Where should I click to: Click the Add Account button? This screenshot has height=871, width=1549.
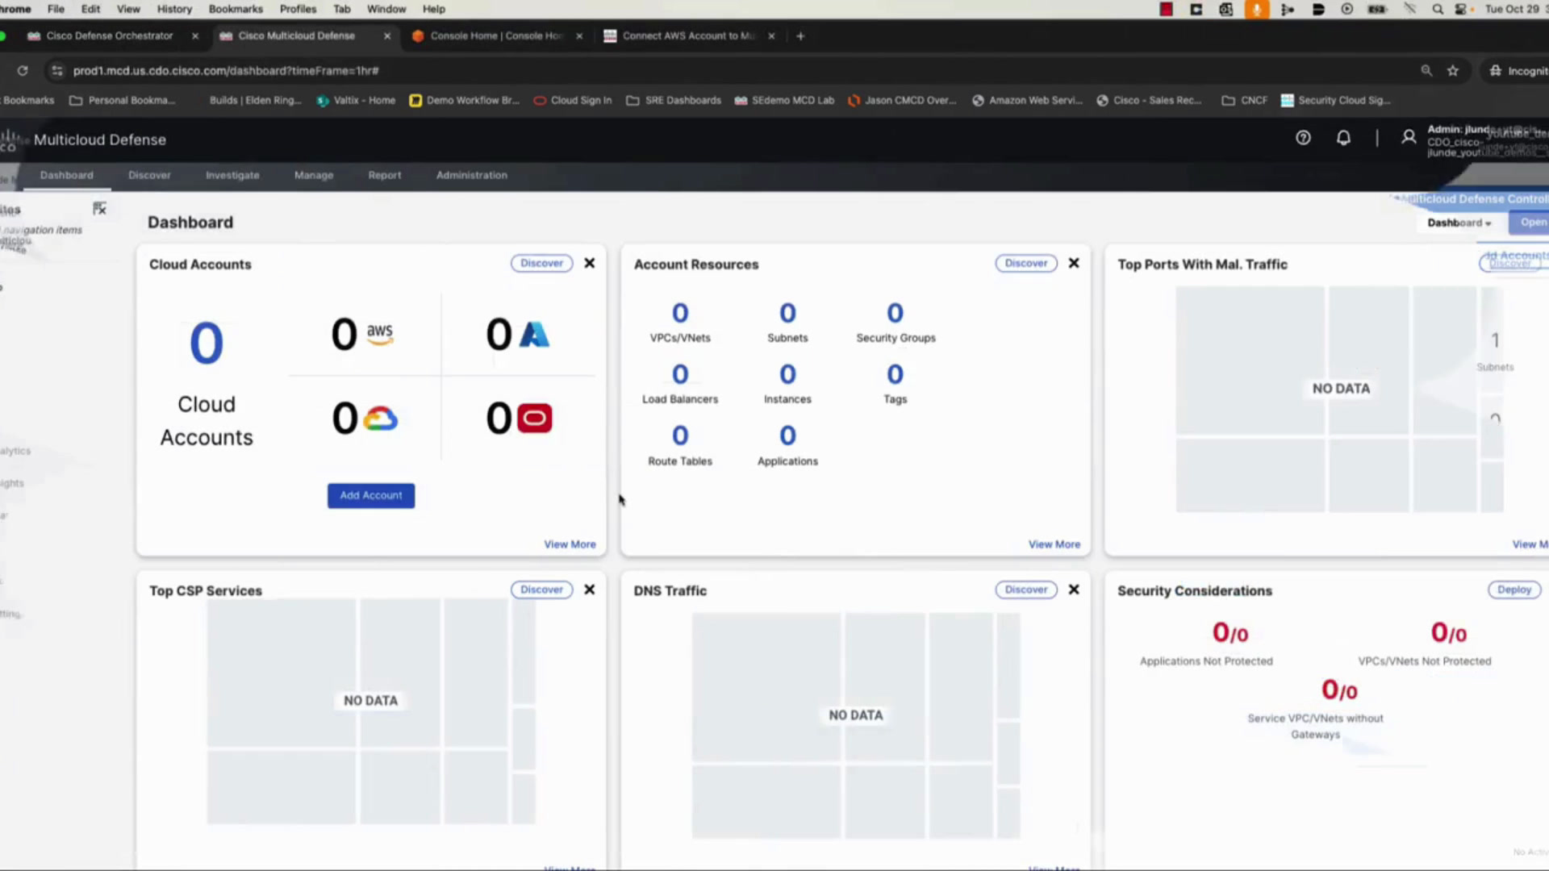(371, 496)
